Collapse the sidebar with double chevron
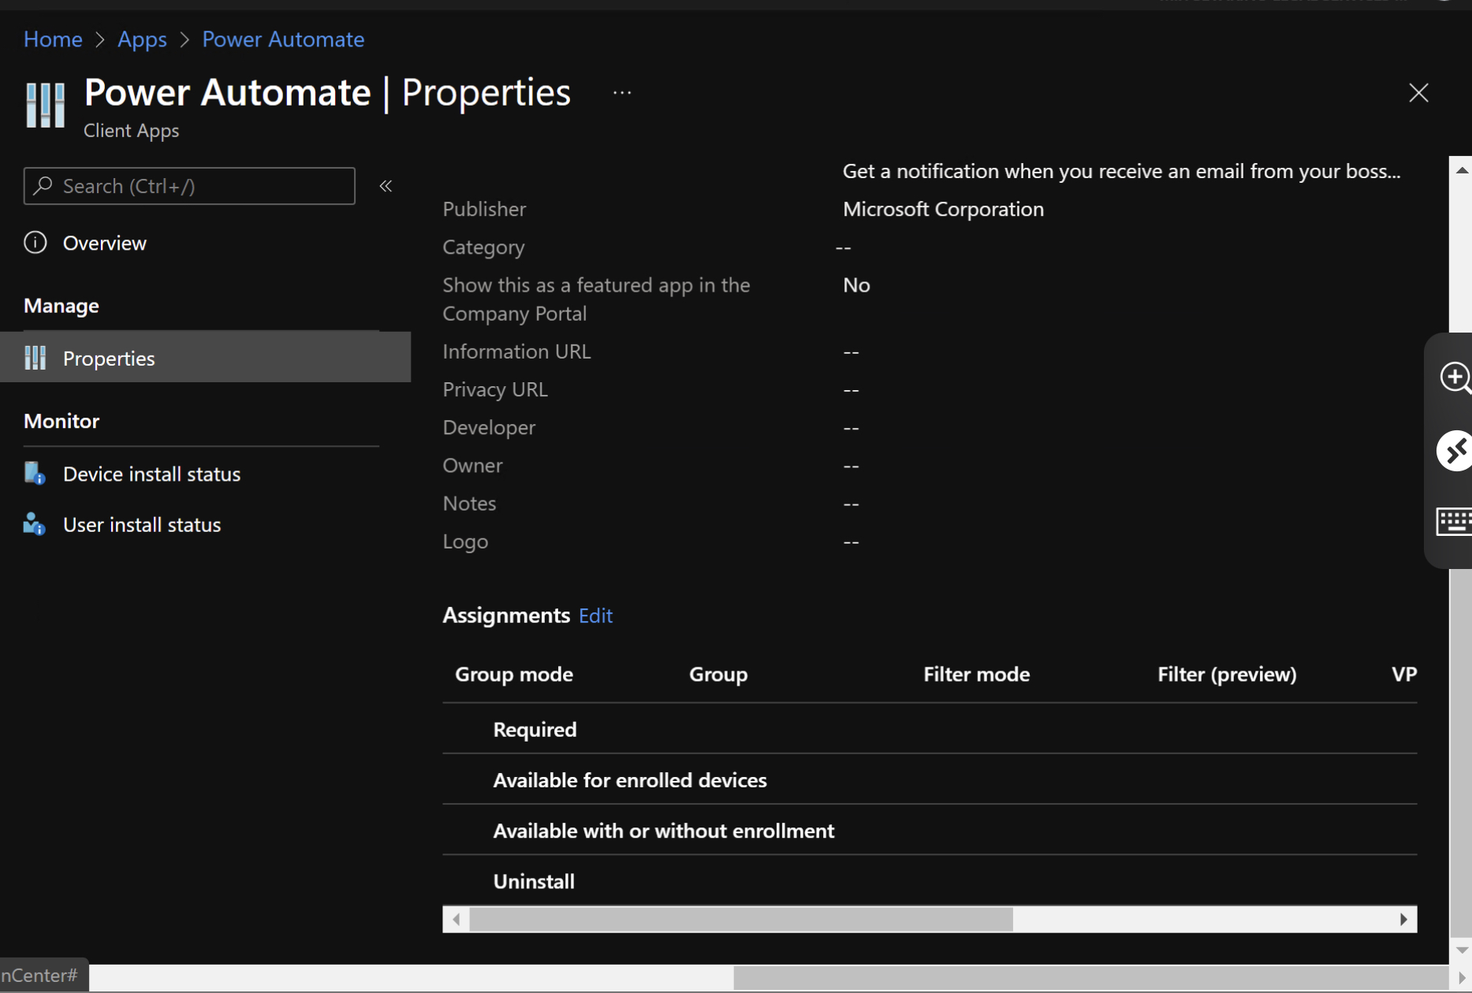Viewport: 1472px width, 993px height. click(x=386, y=186)
